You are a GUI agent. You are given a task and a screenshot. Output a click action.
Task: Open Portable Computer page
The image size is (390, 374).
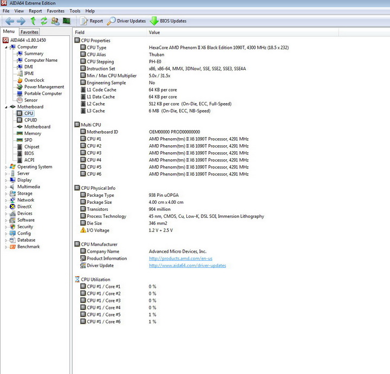[43, 94]
